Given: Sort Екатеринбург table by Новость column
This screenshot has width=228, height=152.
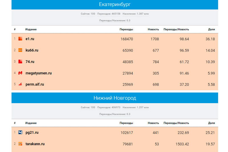Looking at the screenshot, I should click(153, 29).
